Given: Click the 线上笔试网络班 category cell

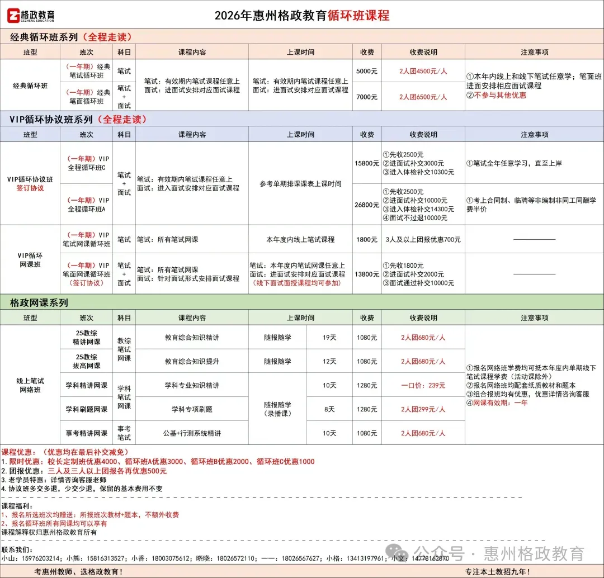Looking at the screenshot, I should coord(30,385).
